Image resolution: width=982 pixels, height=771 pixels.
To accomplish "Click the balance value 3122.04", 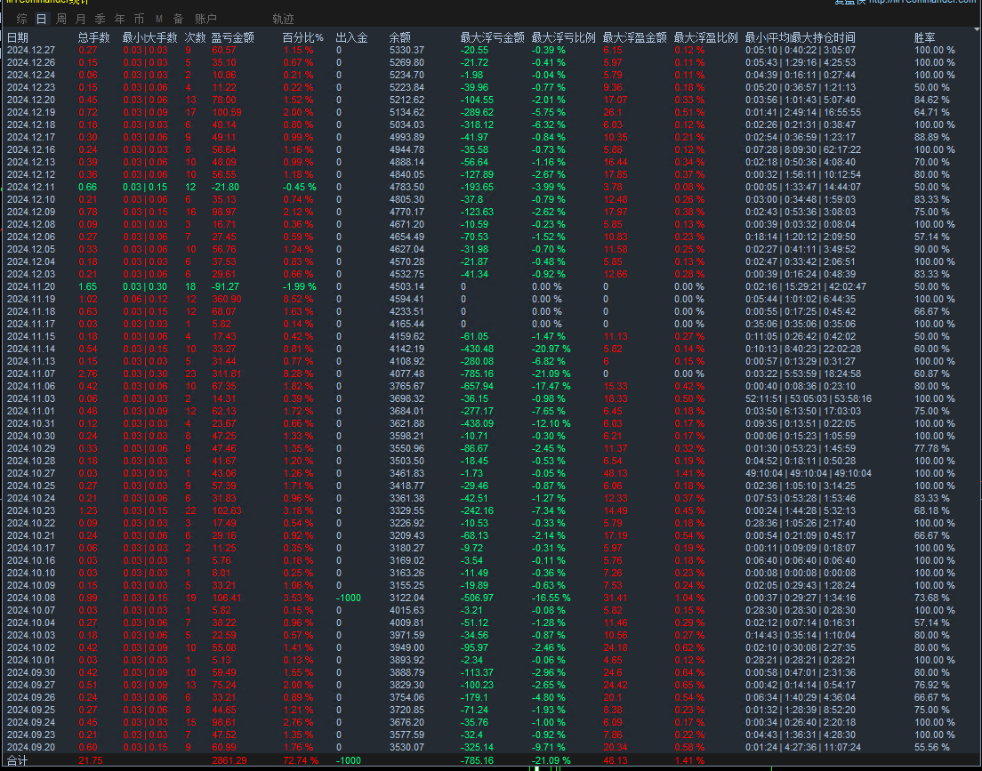I will coord(406,598).
